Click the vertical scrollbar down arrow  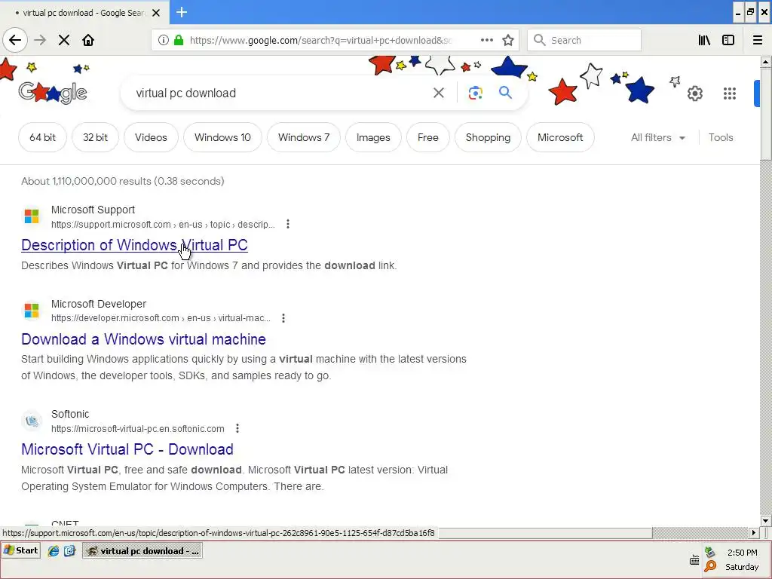[765, 521]
